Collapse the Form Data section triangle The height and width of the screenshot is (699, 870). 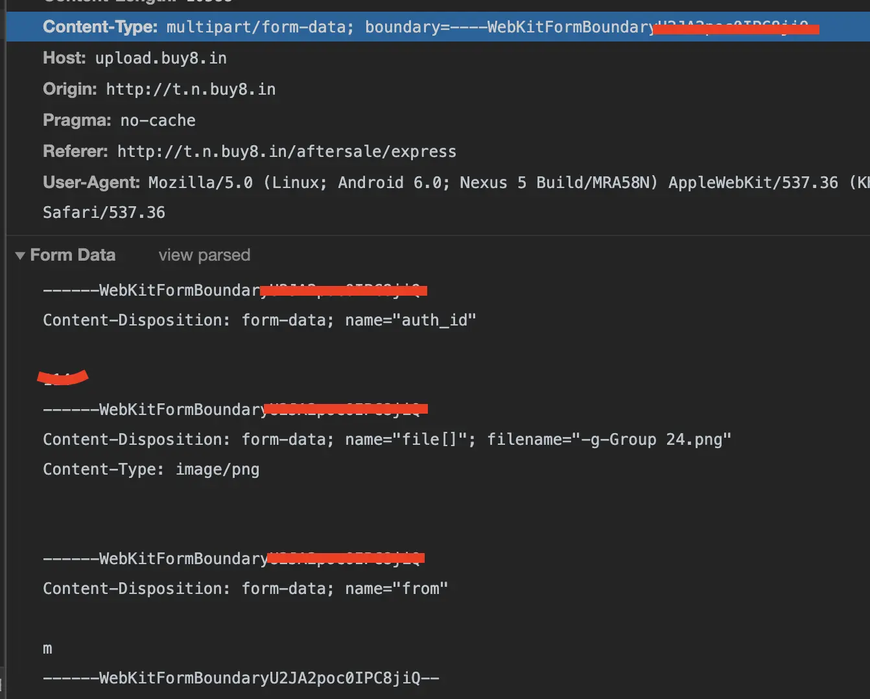pos(20,255)
